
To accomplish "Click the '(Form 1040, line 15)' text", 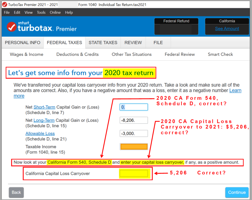I will 45,152.
